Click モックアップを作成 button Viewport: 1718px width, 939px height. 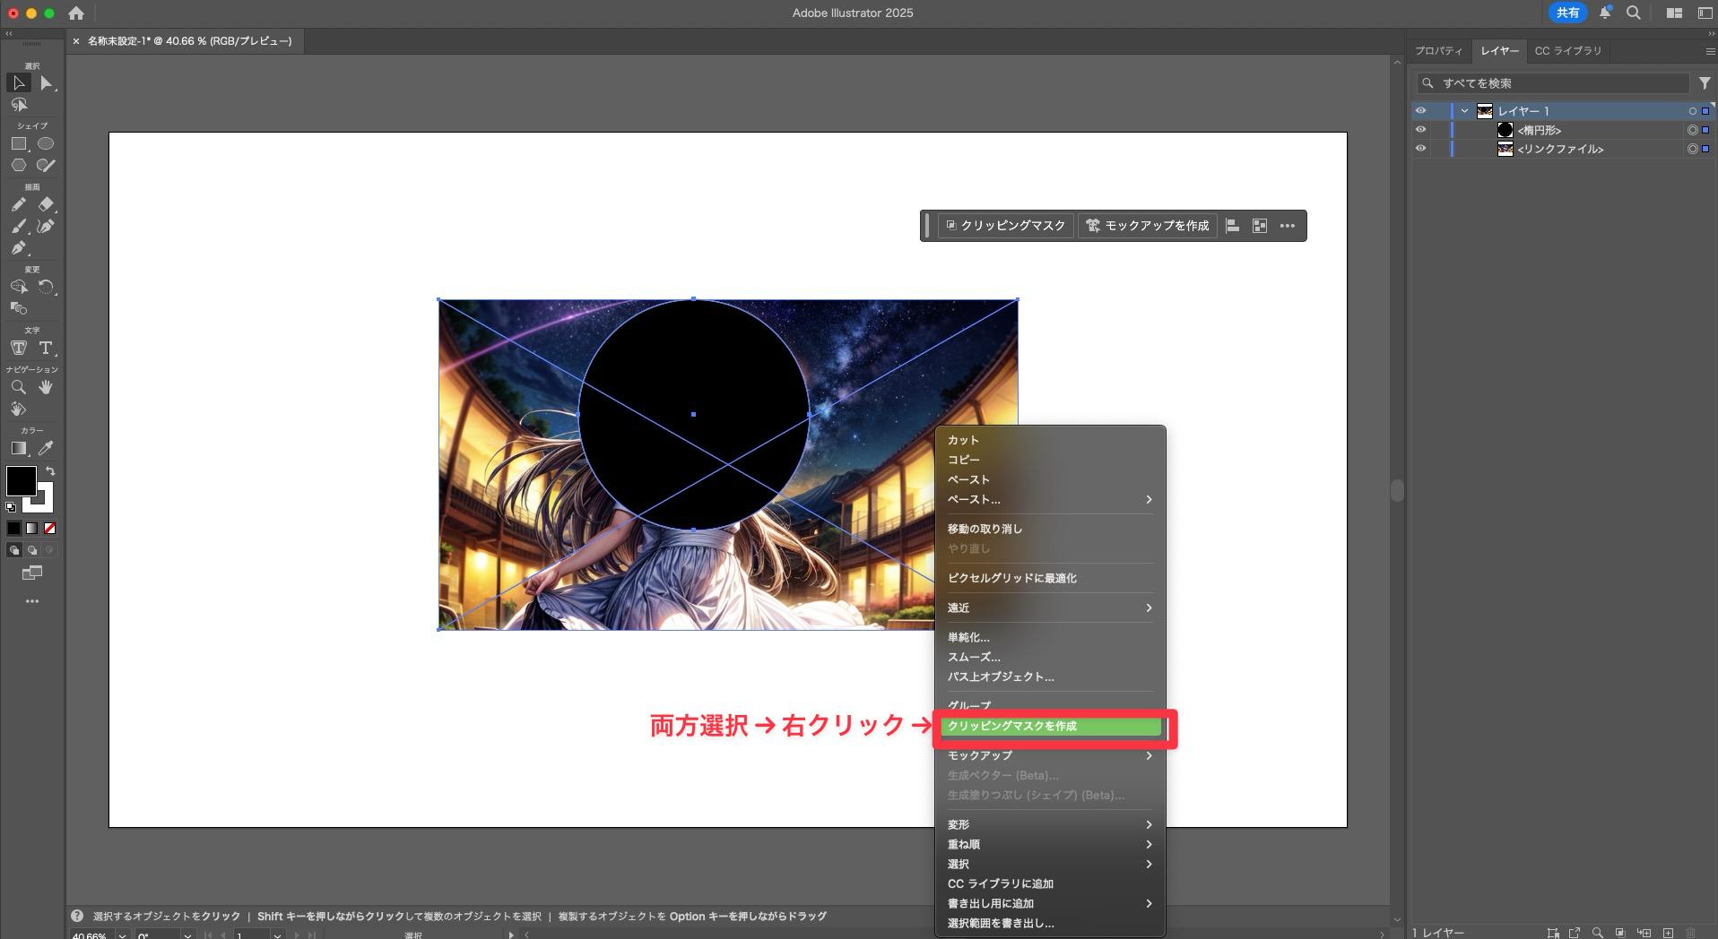[x=1148, y=226]
